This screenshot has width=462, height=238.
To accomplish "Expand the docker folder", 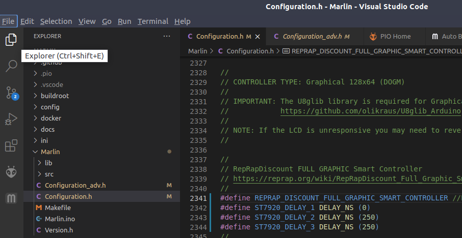I will tap(101, 118).
